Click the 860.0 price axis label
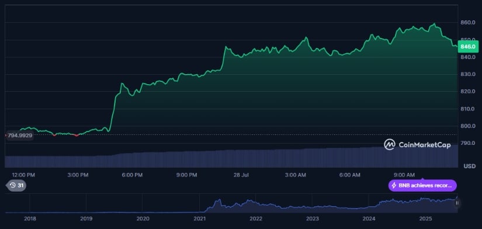The image size is (482, 229). pos(468,22)
